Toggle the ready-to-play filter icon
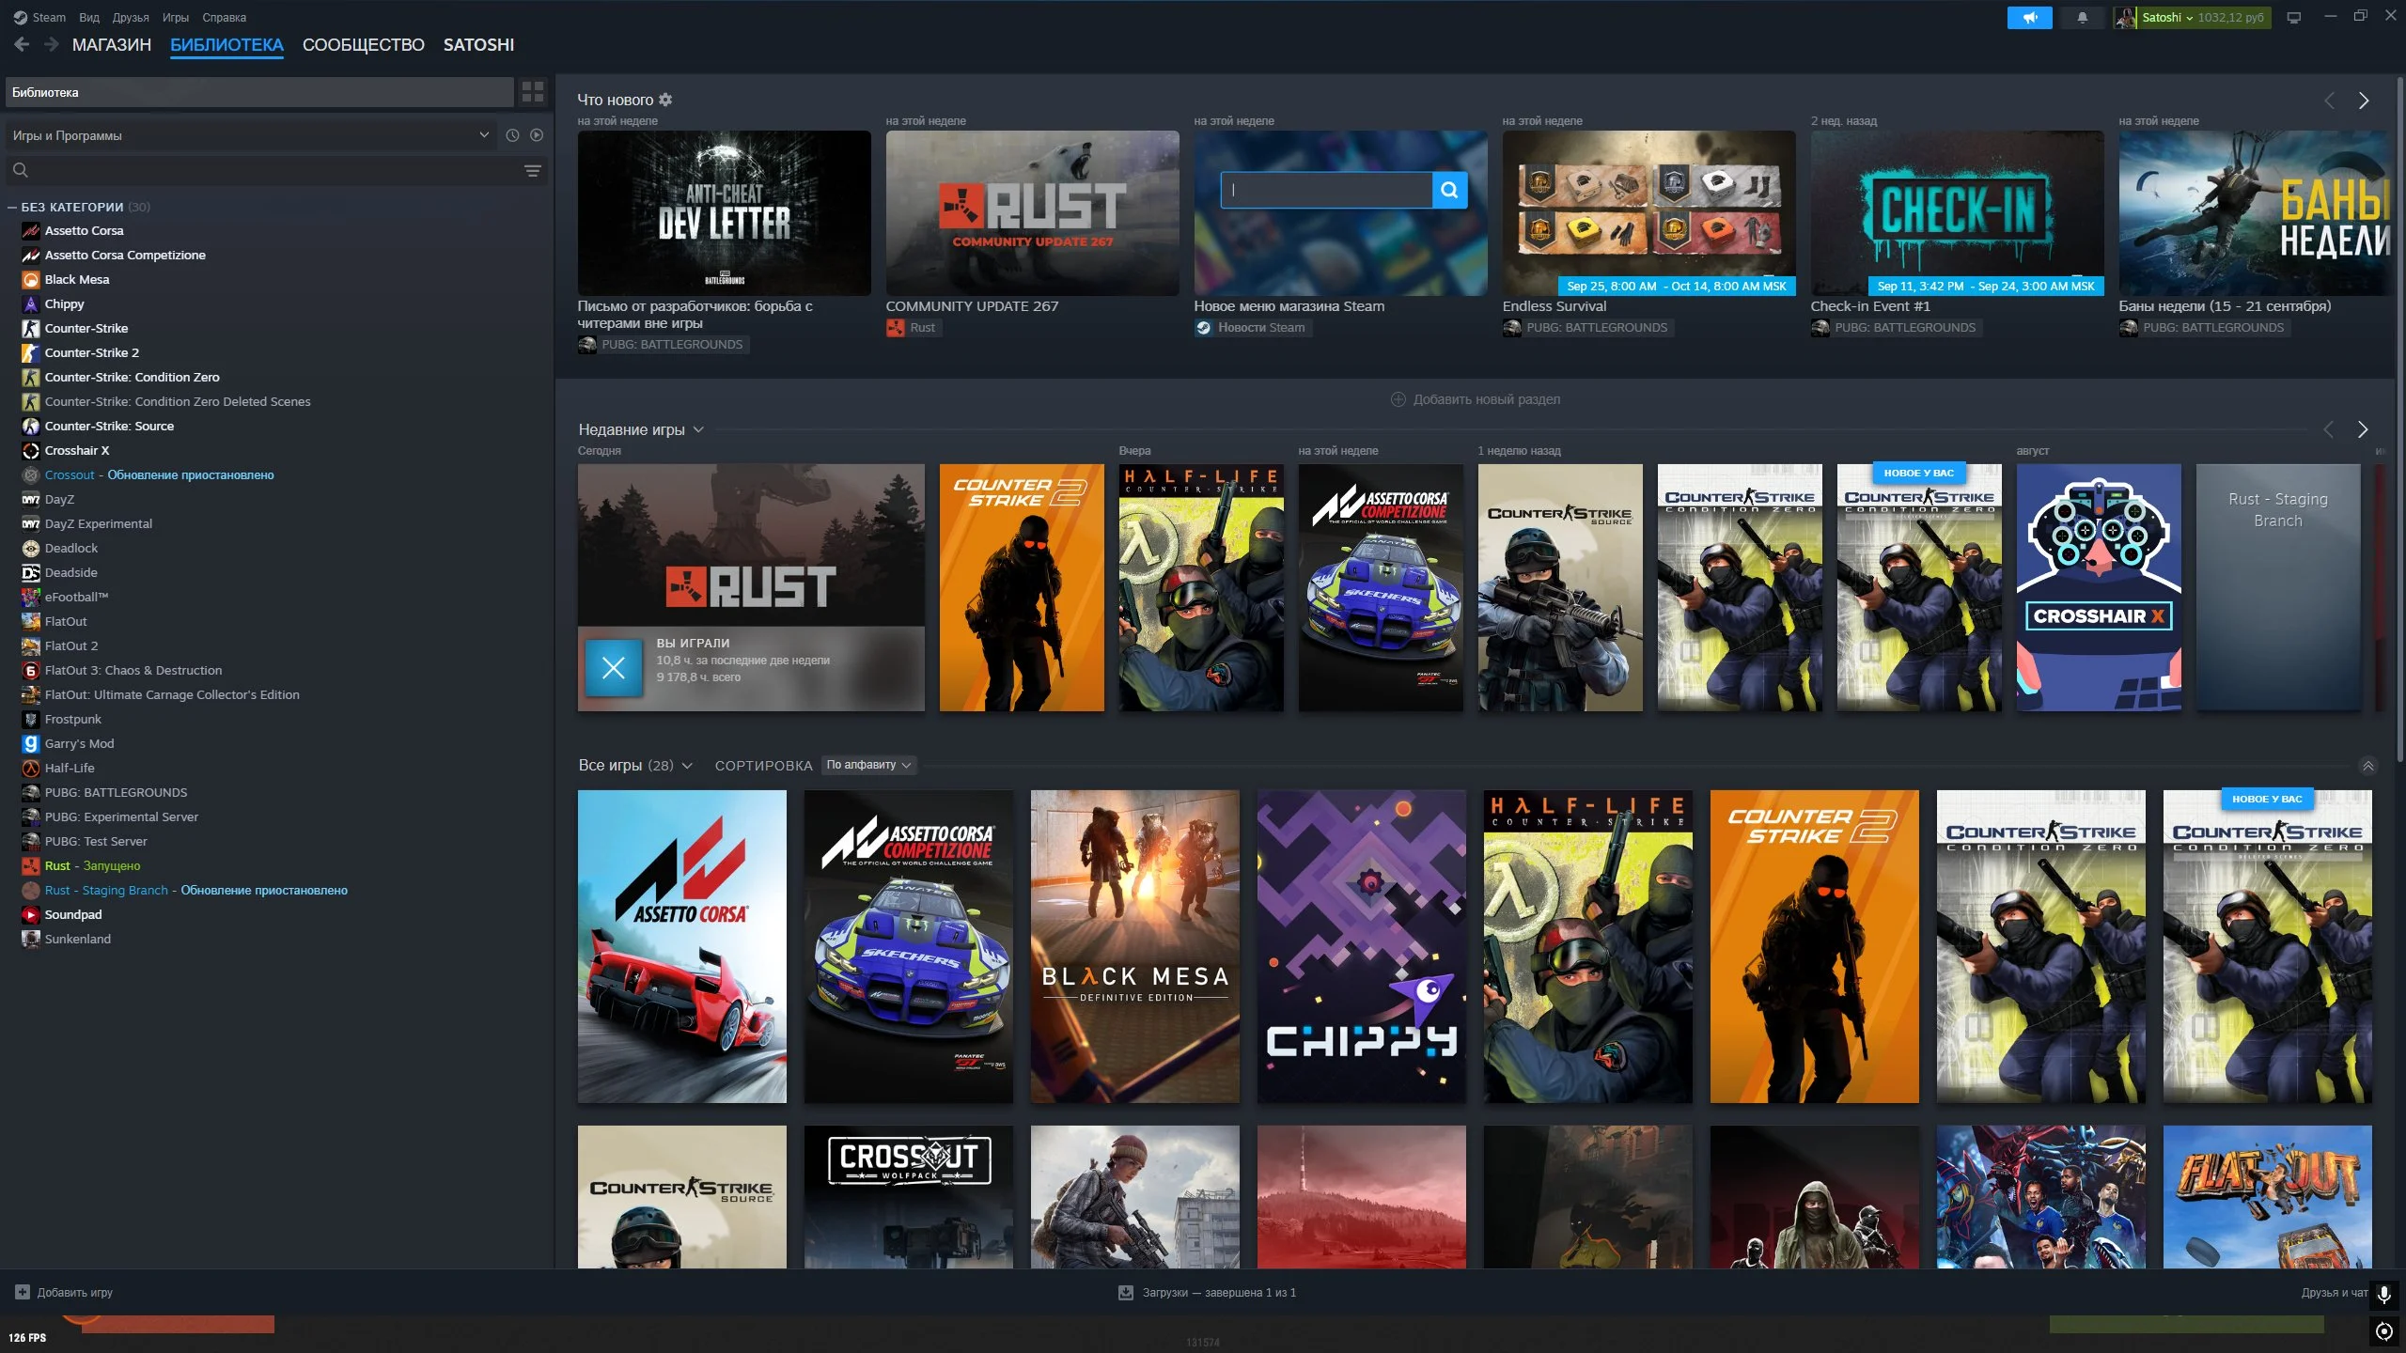The height and width of the screenshot is (1353, 2406). pos(537,135)
